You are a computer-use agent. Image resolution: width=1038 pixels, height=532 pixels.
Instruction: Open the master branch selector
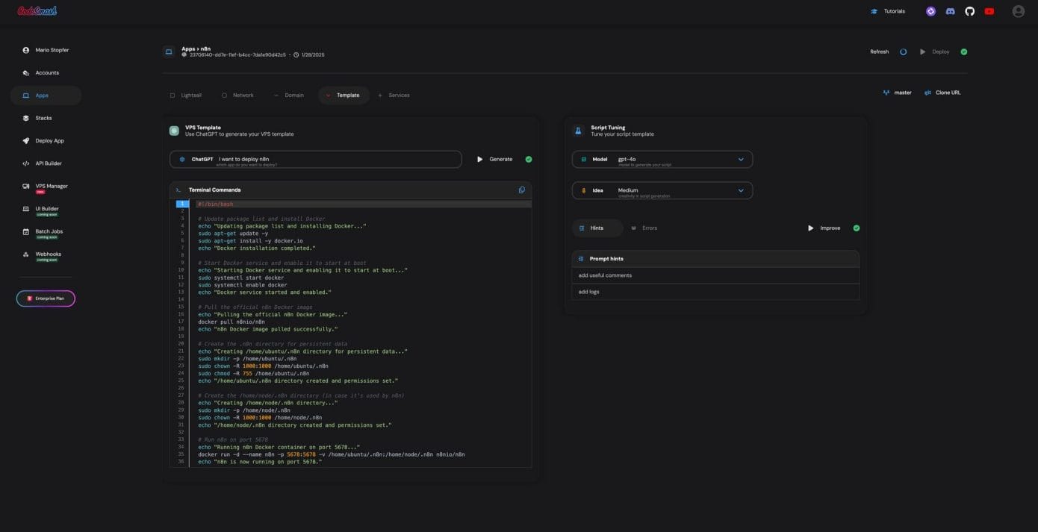coord(897,93)
